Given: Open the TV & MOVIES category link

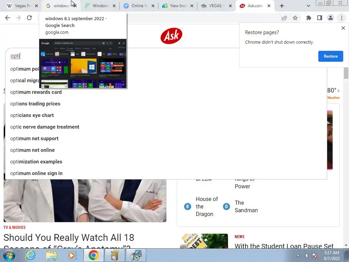Looking at the screenshot, I should 14,228.
